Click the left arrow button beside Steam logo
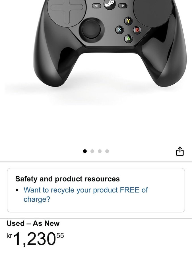 pos(96,6)
